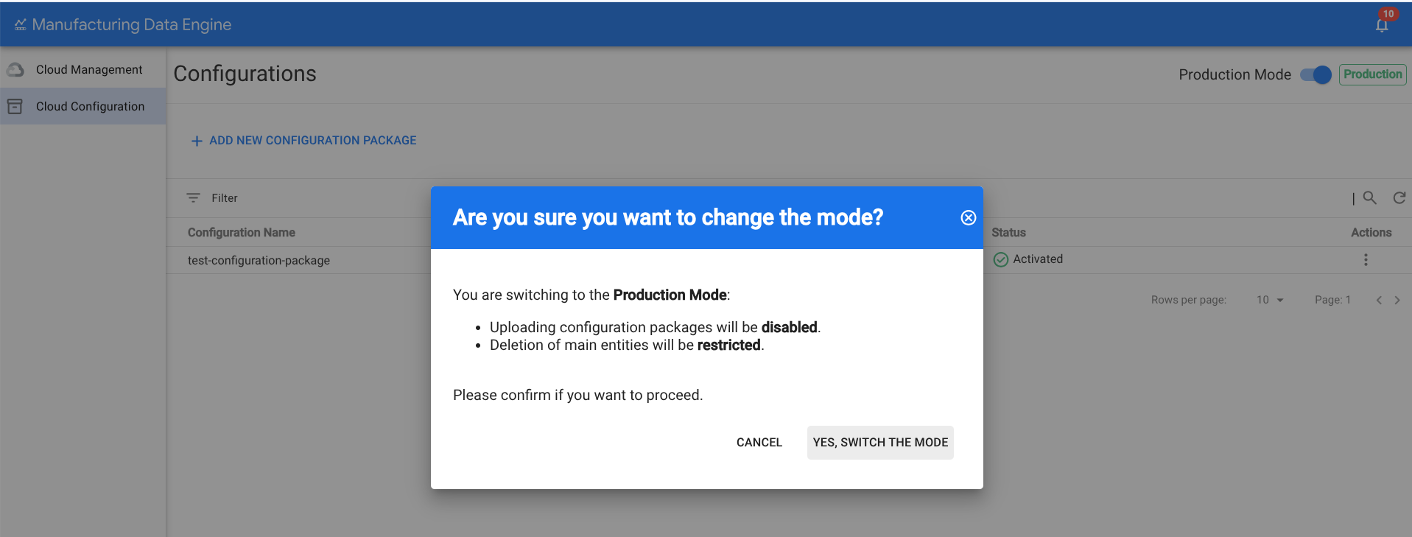Click the Production status badge

click(x=1372, y=74)
